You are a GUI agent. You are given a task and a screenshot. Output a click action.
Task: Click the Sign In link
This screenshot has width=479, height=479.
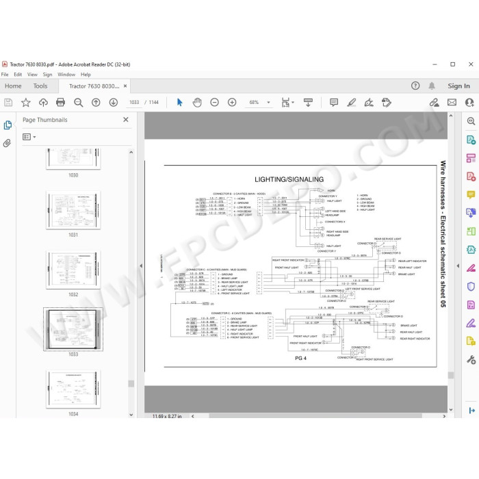[459, 86]
